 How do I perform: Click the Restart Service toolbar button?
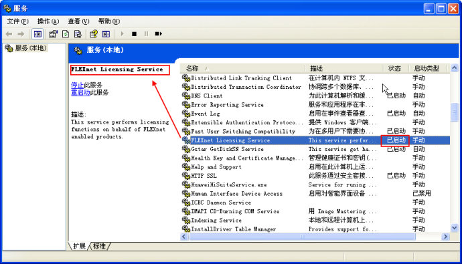(x=159, y=34)
